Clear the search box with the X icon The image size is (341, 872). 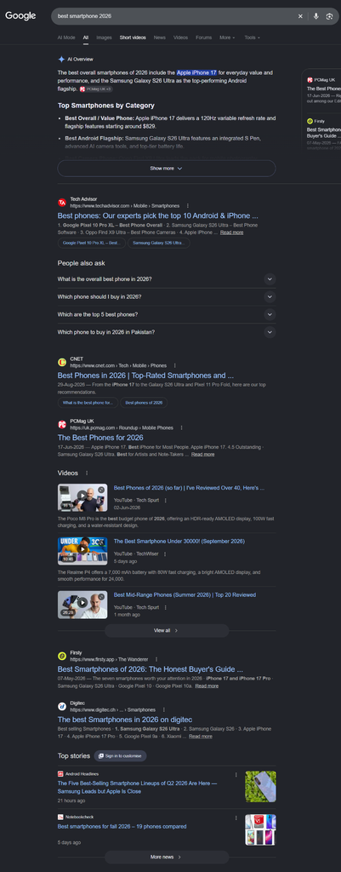tap(300, 16)
